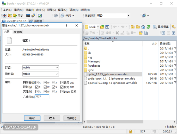Image resolution: width=177 pixels, height=134 pixels.
Task: Click the commander layout icon in main toolbar
Action: (x=4, y=16)
